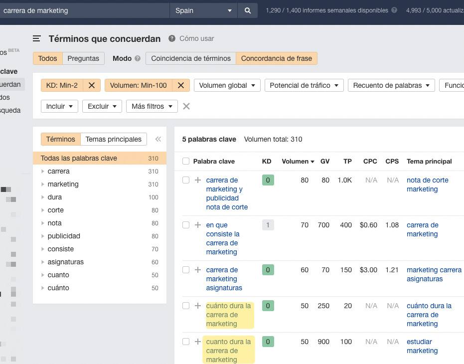The height and width of the screenshot is (364, 464).
Task: Toggle the select-all checkbox in table header
Action: 186,161
